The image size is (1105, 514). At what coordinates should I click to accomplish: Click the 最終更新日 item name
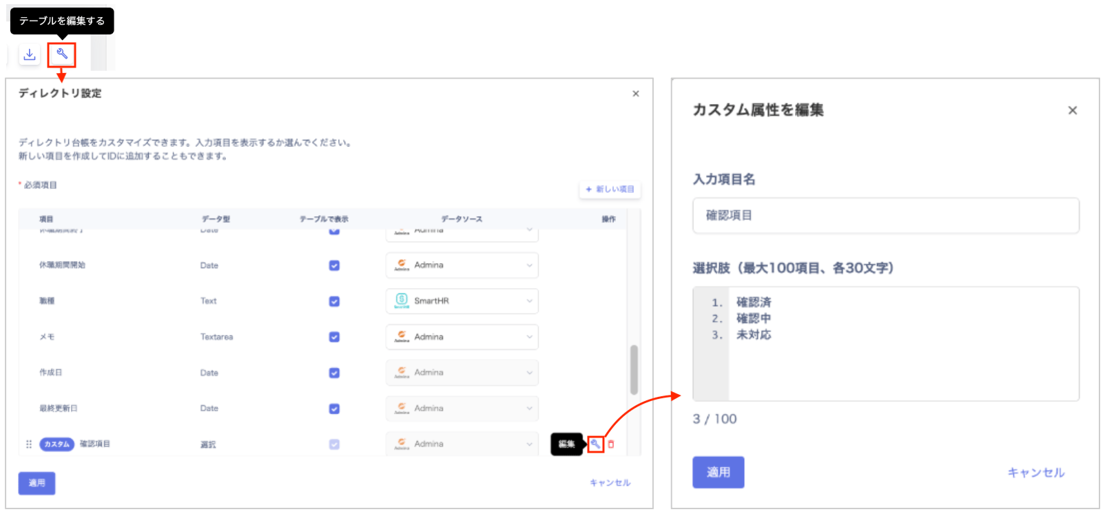point(58,409)
